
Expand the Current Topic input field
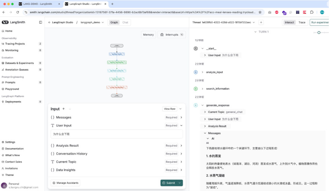point(181,162)
